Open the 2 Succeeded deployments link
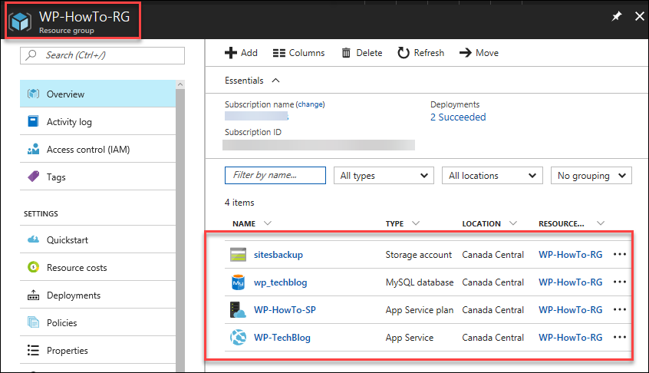Screen dimensions: 649x373 [458, 117]
